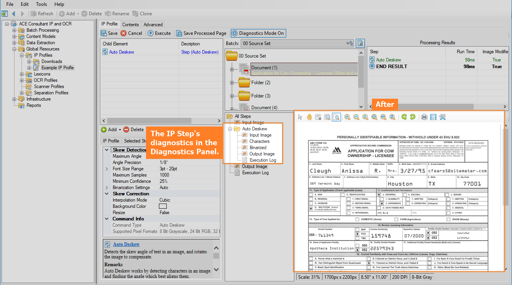
Task: Open the Auto Deskew help link
Action: coord(126,244)
